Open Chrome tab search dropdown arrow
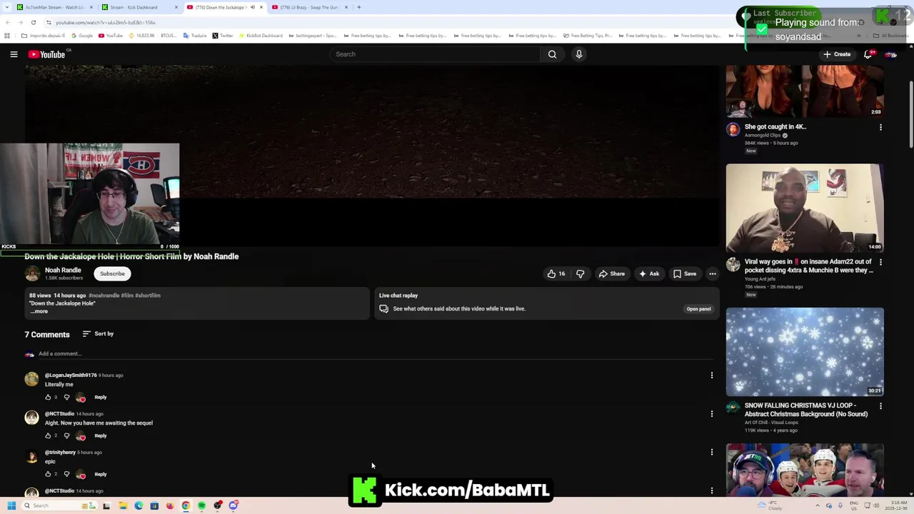The width and height of the screenshot is (914, 514). [x=7, y=7]
